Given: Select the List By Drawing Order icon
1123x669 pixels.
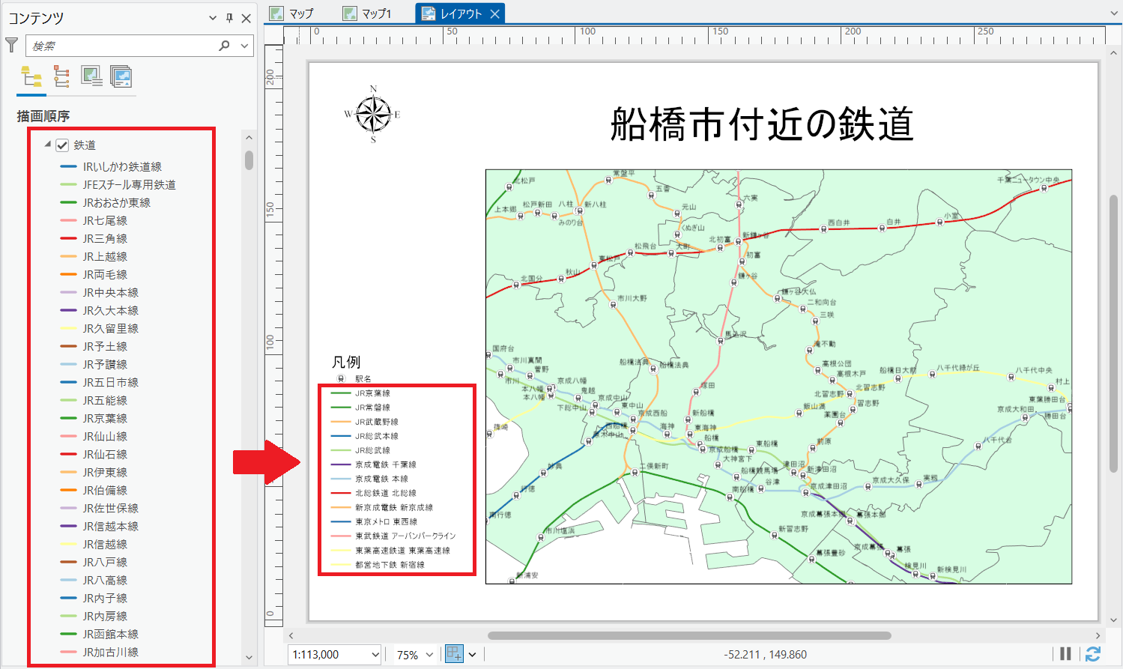Looking at the screenshot, I should click(31, 76).
